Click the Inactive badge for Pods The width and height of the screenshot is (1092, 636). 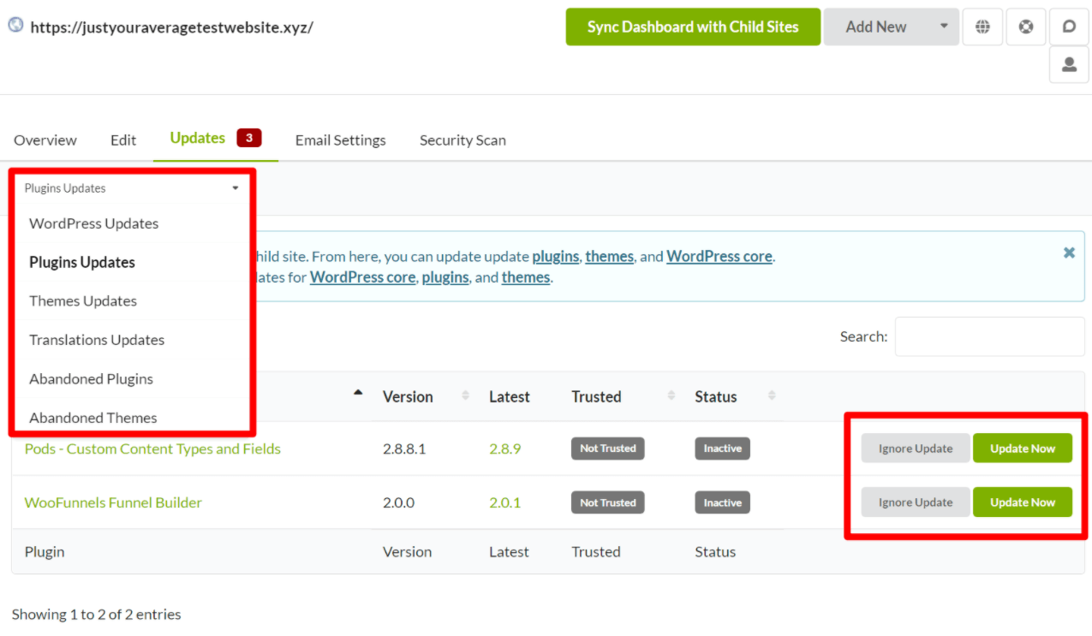tap(723, 449)
